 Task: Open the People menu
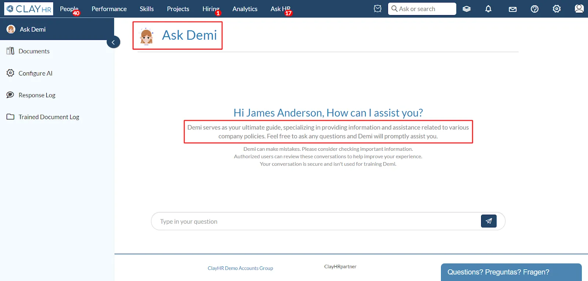click(69, 9)
